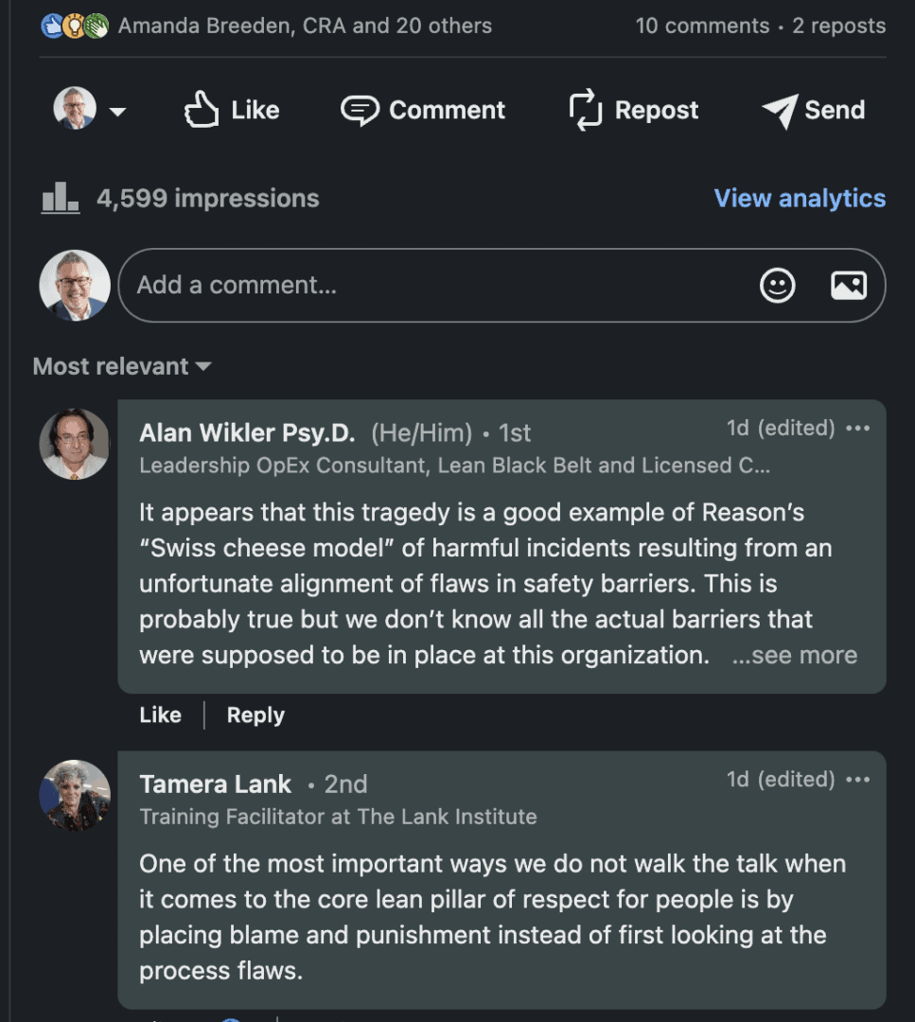
Task: Click the Comment speech bubble icon
Action: tap(360, 111)
